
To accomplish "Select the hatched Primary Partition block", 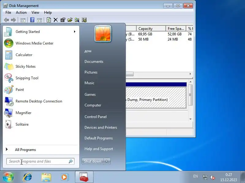I will (156, 98).
